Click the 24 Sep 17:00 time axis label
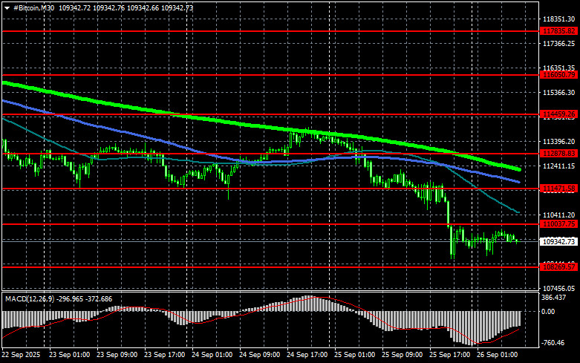Image resolution: width=580 pixels, height=363 pixels. coord(307,355)
